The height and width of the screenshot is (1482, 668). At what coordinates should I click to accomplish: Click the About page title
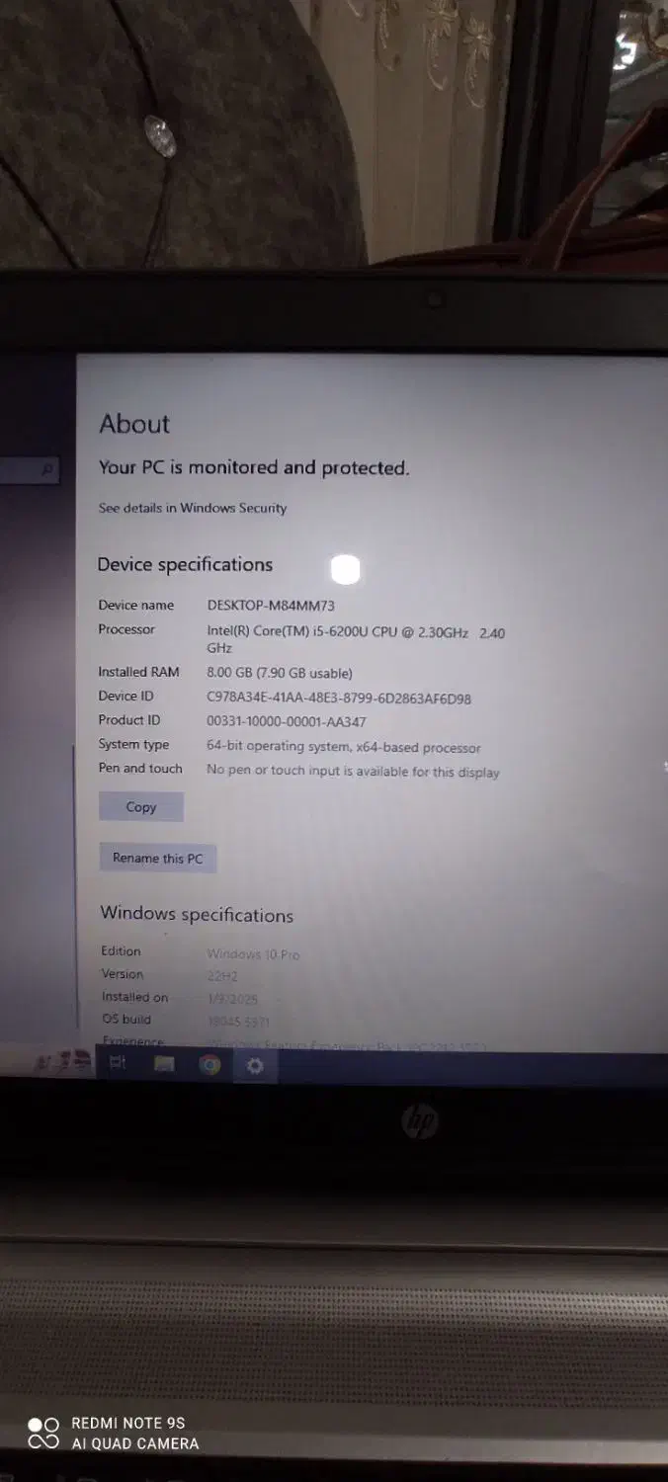click(x=135, y=424)
